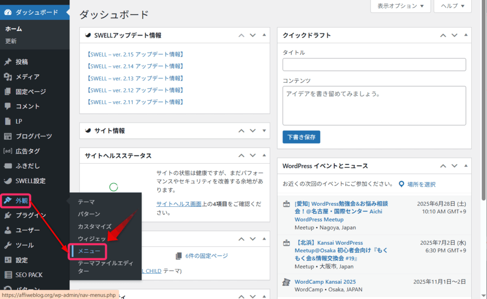Open the 表示オプション dropdown

click(x=400, y=6)
